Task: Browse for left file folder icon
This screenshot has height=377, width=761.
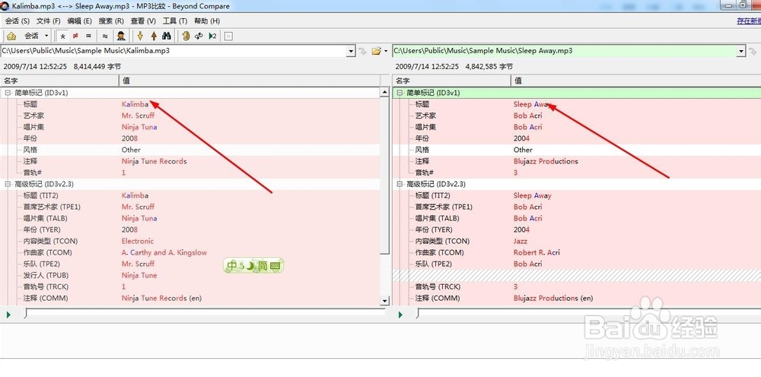Action: click(376, 51)
